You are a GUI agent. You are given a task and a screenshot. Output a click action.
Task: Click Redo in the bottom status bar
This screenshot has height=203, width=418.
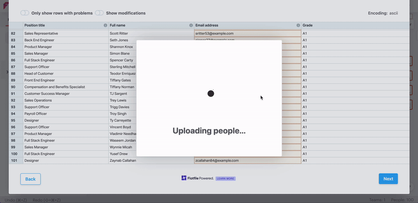46,200
